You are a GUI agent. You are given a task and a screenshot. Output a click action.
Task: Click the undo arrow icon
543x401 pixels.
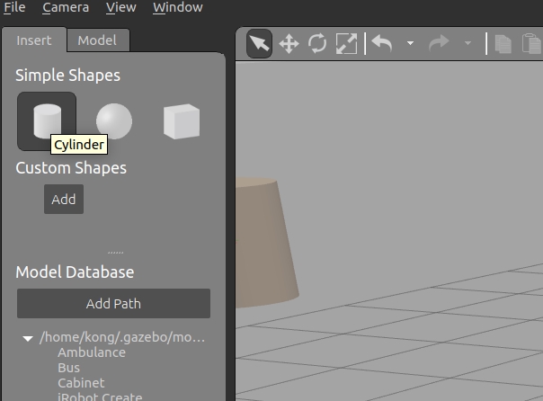(x=382, y=43)
